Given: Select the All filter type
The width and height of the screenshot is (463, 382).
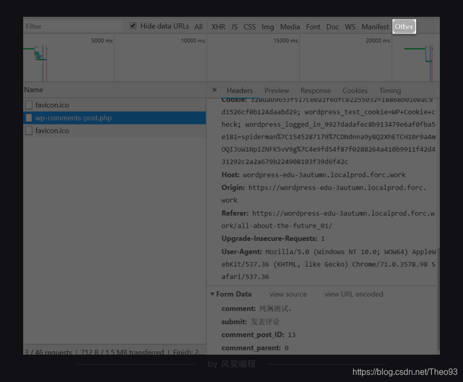Looking at the screenshot, I should (x=198, y=27).
